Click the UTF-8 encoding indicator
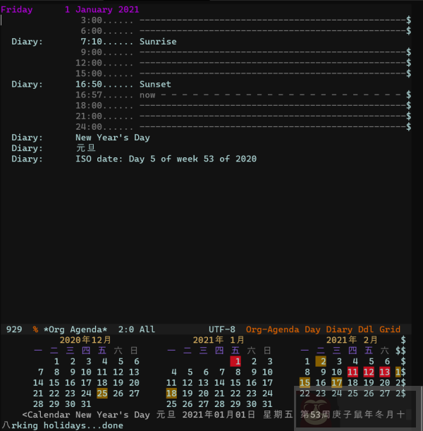This screenshot has height=431, width=423. tap(222, 329)
